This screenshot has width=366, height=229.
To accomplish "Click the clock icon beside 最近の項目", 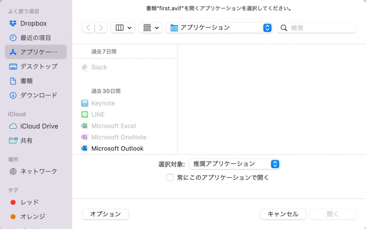I will 13,38.
